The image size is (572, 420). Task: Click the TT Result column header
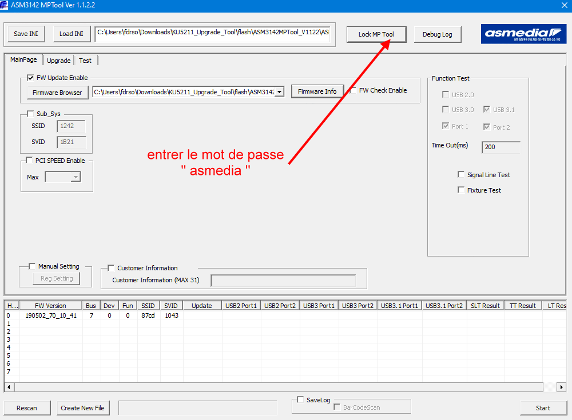pos(523,306)
